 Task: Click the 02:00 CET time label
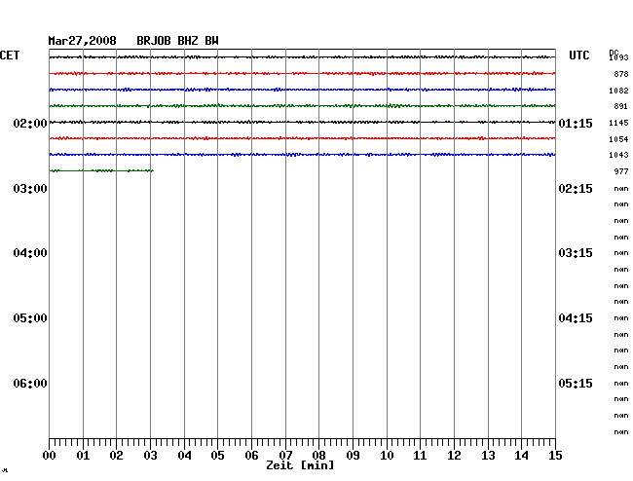(x=30, y=123)
